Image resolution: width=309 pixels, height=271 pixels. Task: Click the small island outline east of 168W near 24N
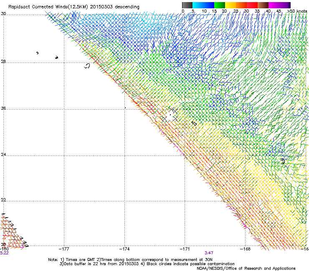[x=283, y=161]
